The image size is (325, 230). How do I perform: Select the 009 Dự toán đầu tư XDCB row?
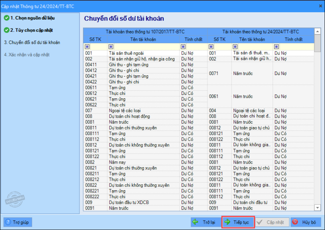(x=127, y=202)
